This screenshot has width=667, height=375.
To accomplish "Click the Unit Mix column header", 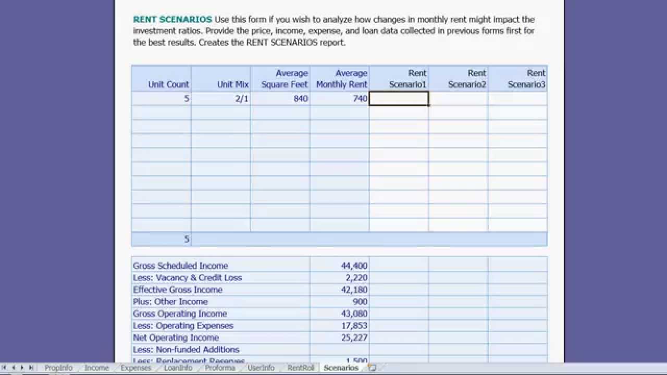I will 221,79.
